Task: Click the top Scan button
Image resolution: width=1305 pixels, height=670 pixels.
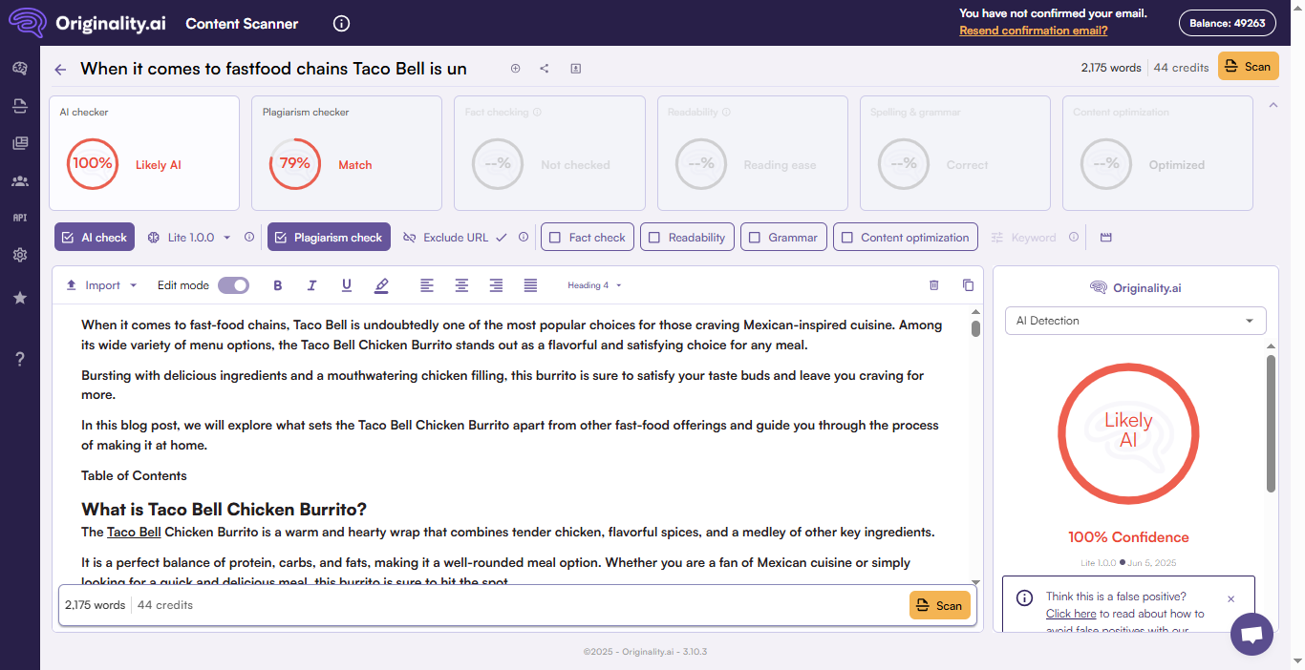Action: (1248, 66)
